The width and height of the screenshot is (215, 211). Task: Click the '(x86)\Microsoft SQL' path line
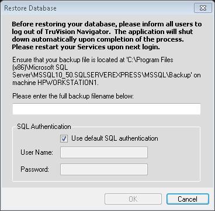click(40, 67)
